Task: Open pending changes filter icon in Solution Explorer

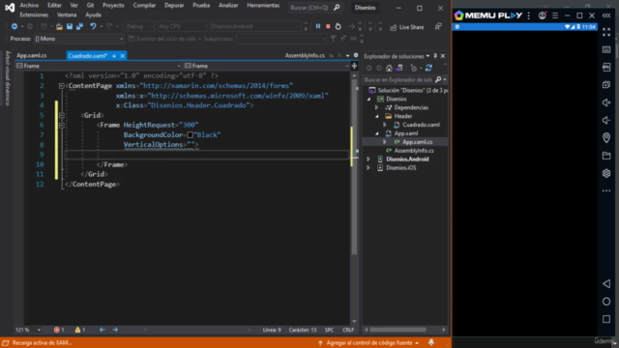Action: [414, 69]
